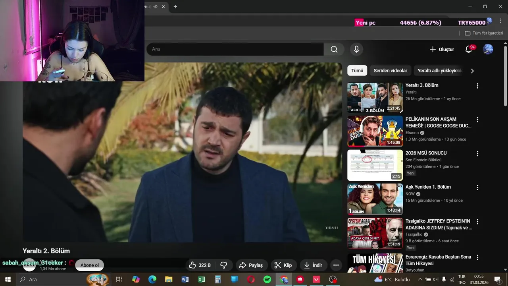Launch Copilot from the taskbar
This screenshot has width=508, height=286.
[x=136, y=279]
